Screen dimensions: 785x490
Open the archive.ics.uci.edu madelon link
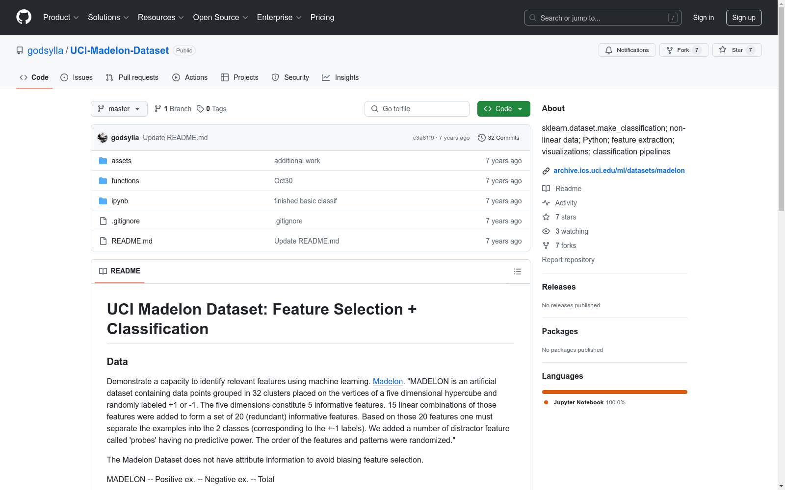pyautogui.click(x=619, y=171)
